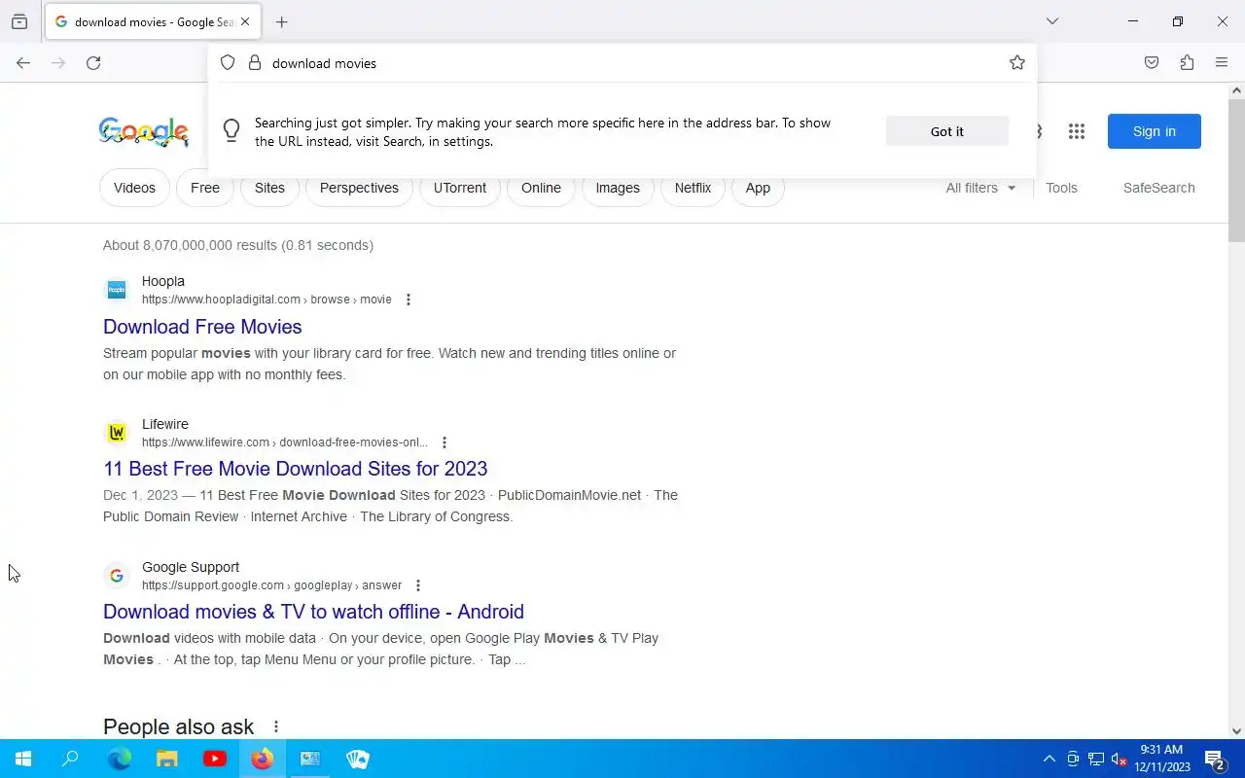Click the Hoopla site favicon
Image resolution: width=1245 pixels, height=778 pixels.
pyautogui.click(x=117, y=289)
